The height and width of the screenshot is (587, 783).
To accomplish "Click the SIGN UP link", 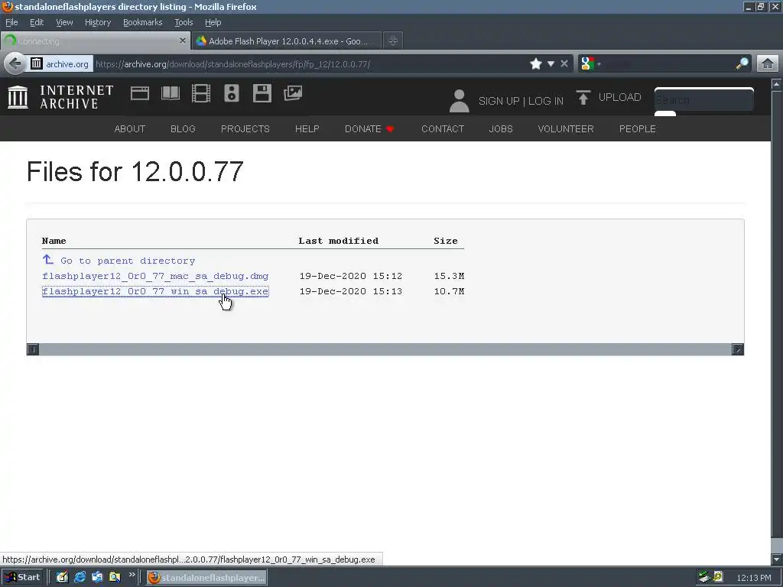I will [499, 101].
